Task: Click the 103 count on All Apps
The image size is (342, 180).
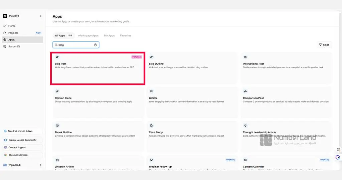Action: (70, 35)
